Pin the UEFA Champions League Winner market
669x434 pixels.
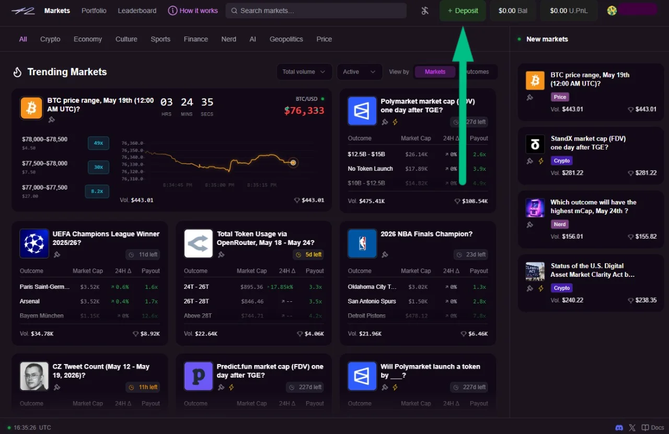tap(57, 254)
